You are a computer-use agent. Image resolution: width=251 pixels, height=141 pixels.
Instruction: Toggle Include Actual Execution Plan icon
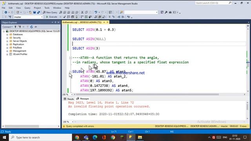pyautogui.click(x=82, y=17)
